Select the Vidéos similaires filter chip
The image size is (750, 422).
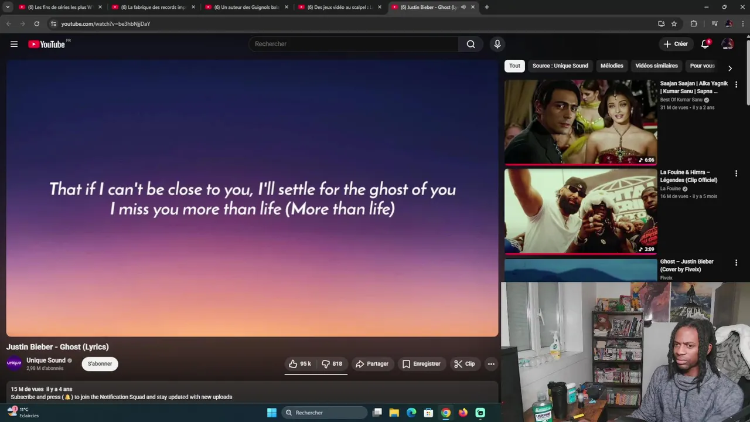[656, 66]
